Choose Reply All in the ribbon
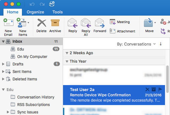170x115 pixels. tap(86, 27)
